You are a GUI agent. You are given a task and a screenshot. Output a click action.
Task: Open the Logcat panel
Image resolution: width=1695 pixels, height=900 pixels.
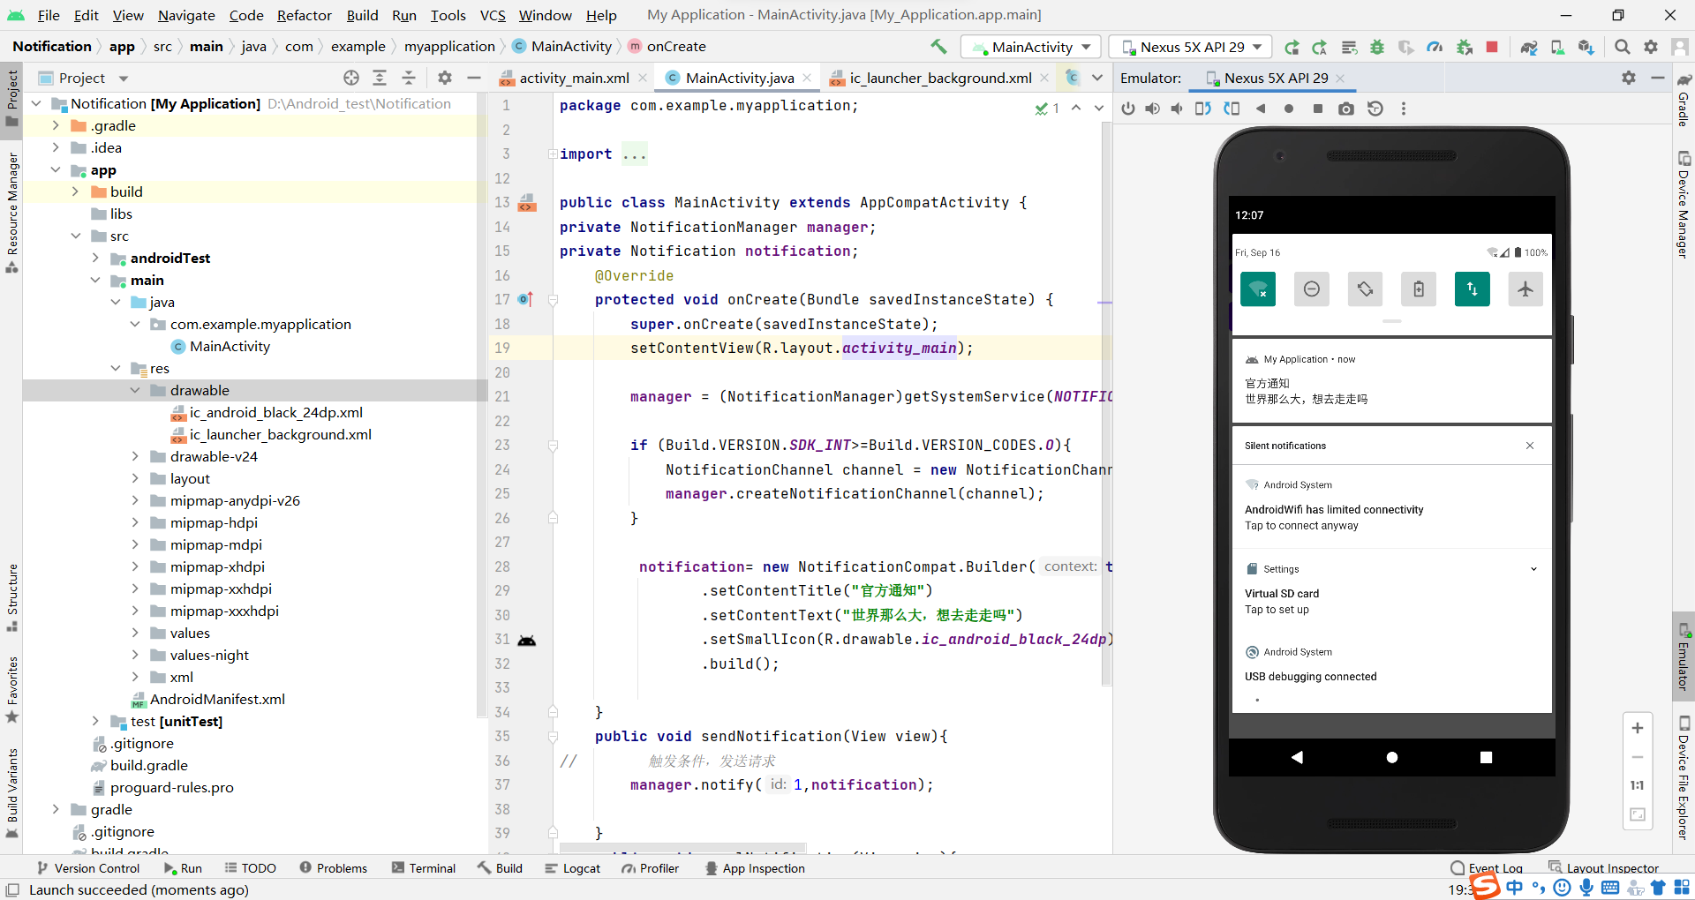tap(573, 868)
